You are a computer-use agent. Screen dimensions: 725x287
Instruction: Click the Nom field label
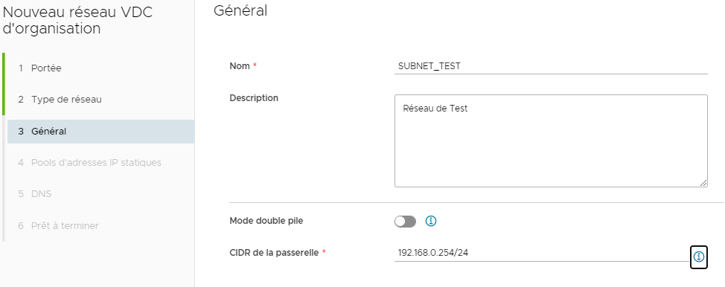click(x=240, y=66)
